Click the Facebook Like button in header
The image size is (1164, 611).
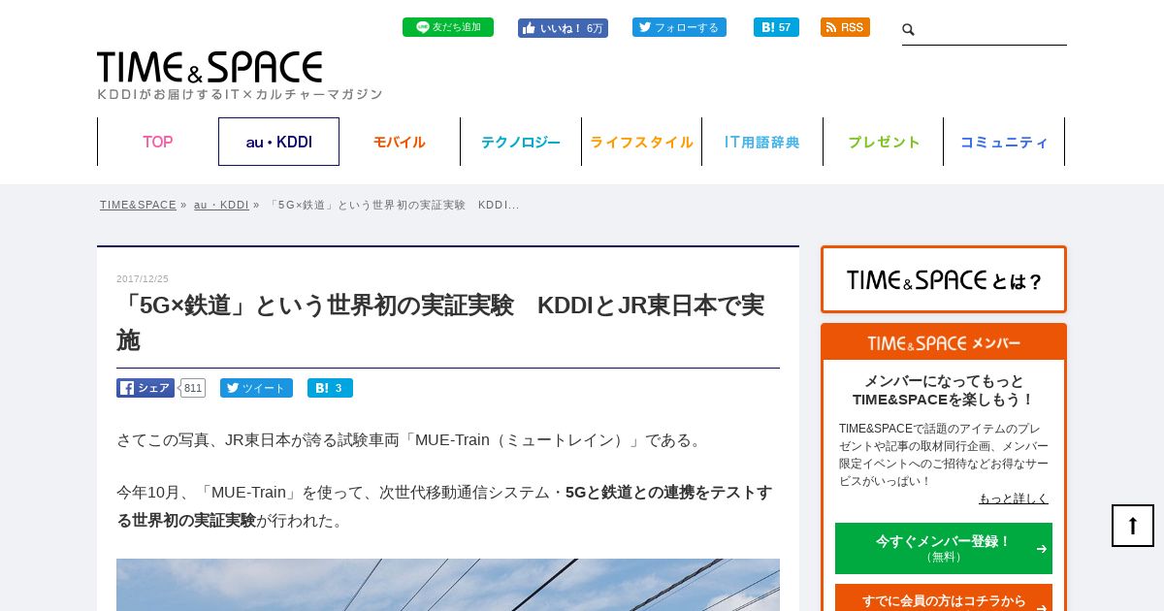coord(563,28)
